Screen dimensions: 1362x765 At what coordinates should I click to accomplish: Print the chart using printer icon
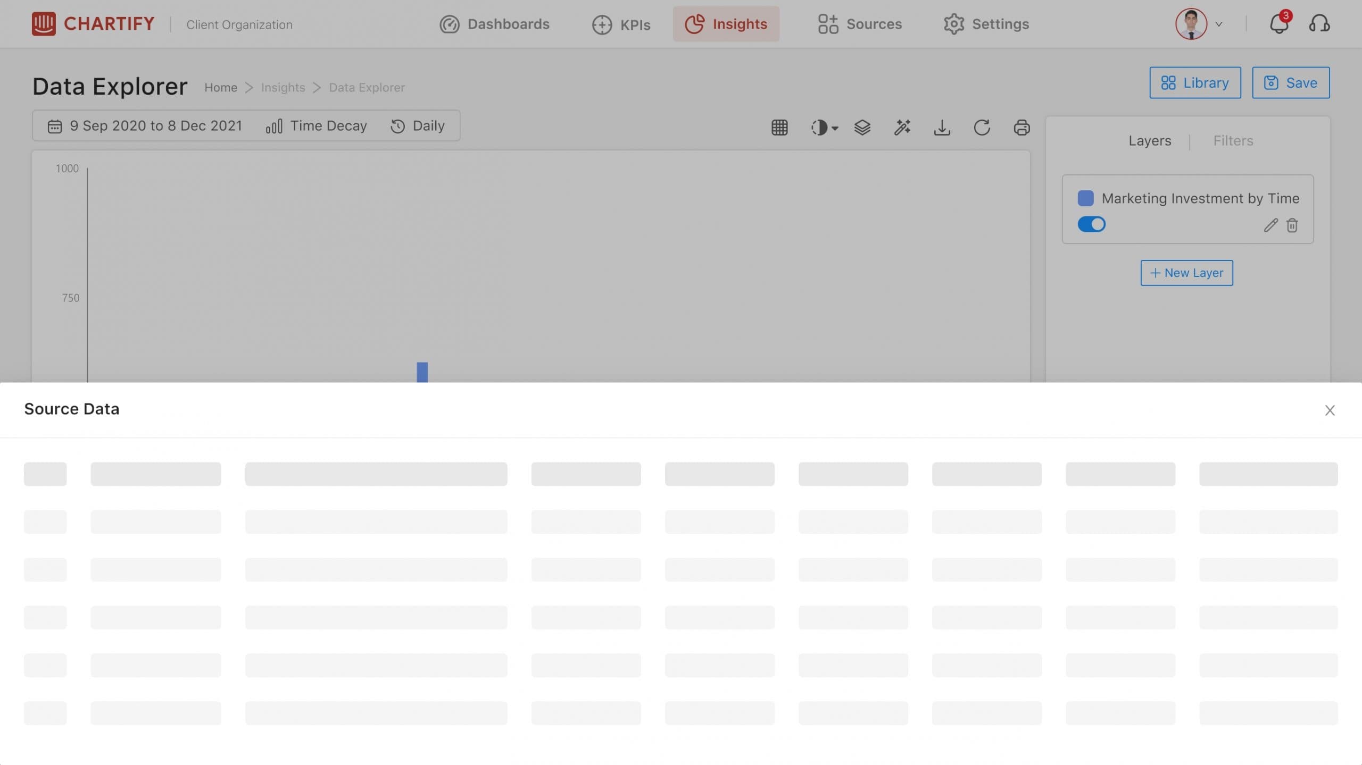(x=1021, y=128)
